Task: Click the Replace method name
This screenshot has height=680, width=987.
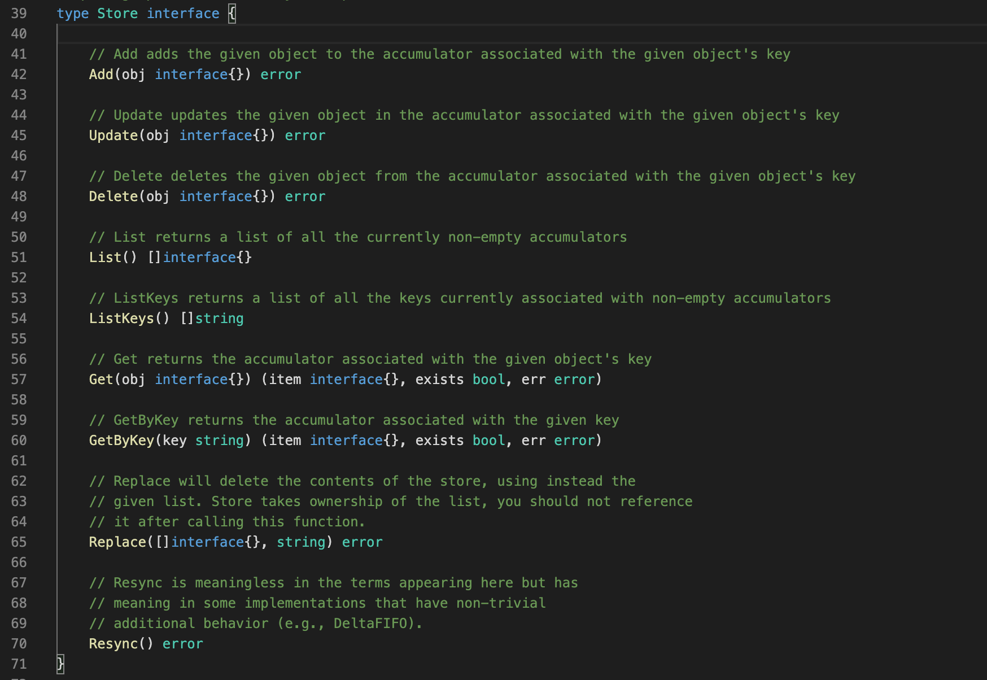Action: 117,542
